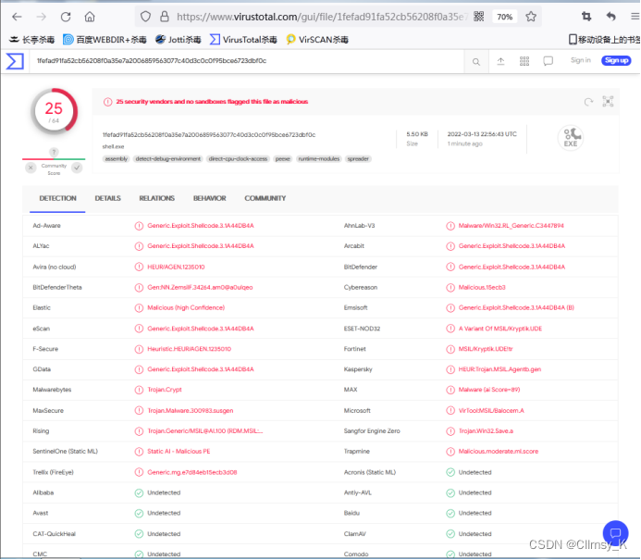Screen dimensions: 641x560
Task: Open mobile device bookmarks folder
Action: (604, 40)
